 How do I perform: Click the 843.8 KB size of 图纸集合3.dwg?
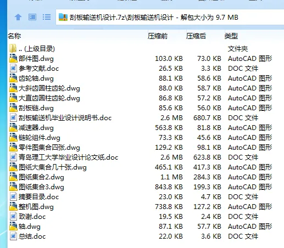click(169, 187)
